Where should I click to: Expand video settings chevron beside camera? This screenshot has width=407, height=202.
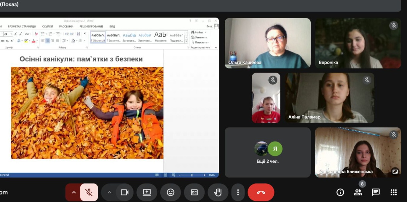[x=109, y=193]
